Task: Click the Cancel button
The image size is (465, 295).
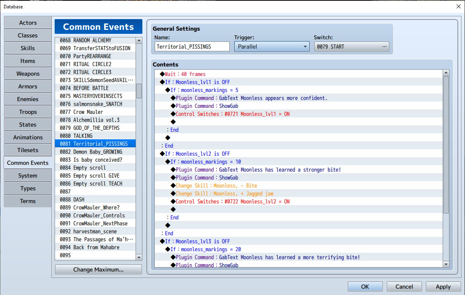Action: pyautogui.click(x=404, y=287)
